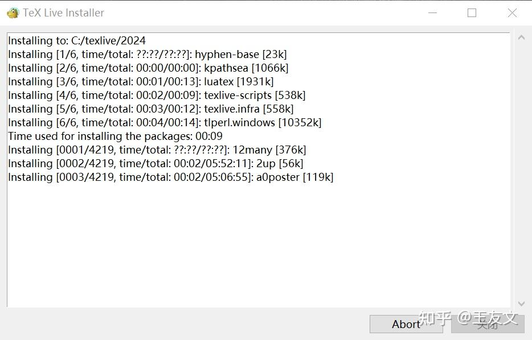Select the texlive.infra [558k] log entry

[x=151, y=109]
